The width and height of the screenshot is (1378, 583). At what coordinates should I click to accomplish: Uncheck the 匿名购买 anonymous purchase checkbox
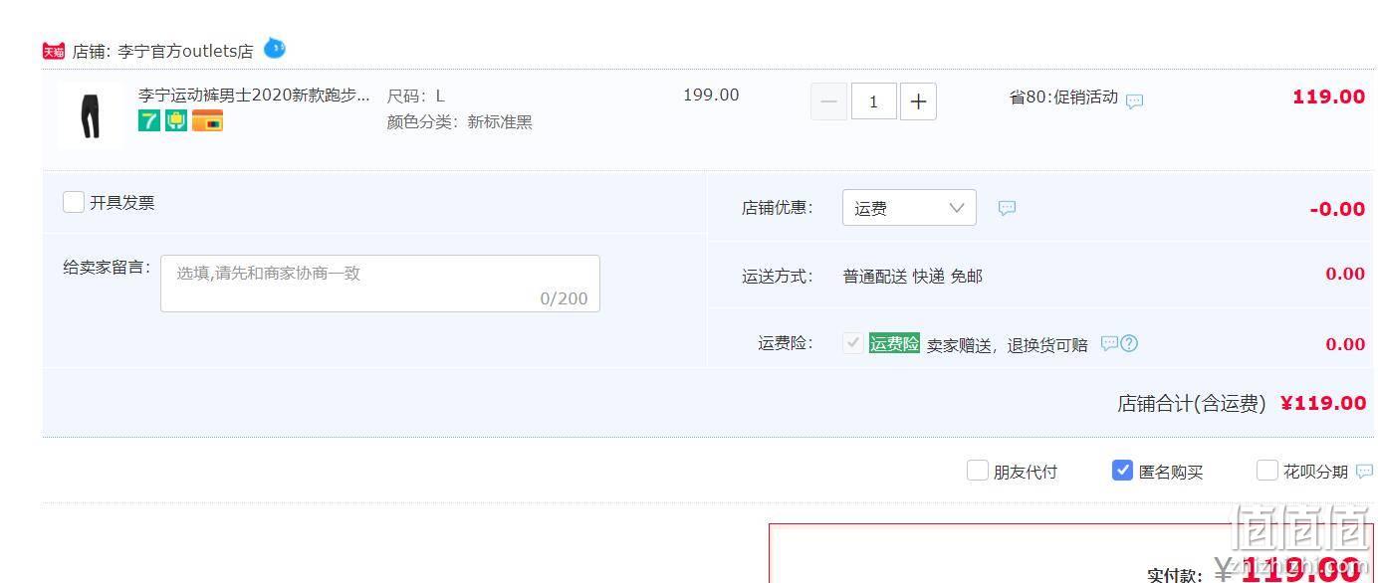pyautogui.click(x=1122, y=470)
